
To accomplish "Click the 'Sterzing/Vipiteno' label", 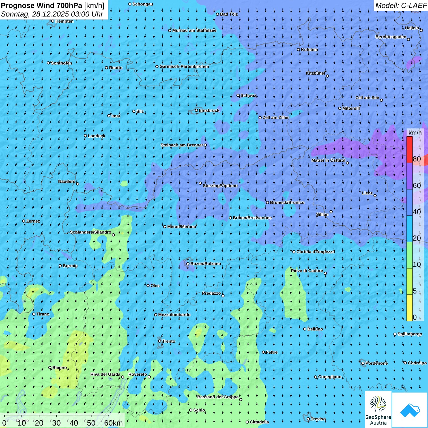I will (220, 186).
